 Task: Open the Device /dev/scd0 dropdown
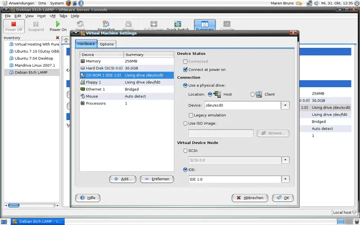285,105
